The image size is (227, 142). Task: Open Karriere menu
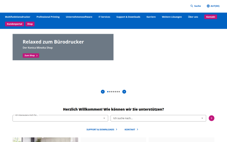(x=151, y=17)
